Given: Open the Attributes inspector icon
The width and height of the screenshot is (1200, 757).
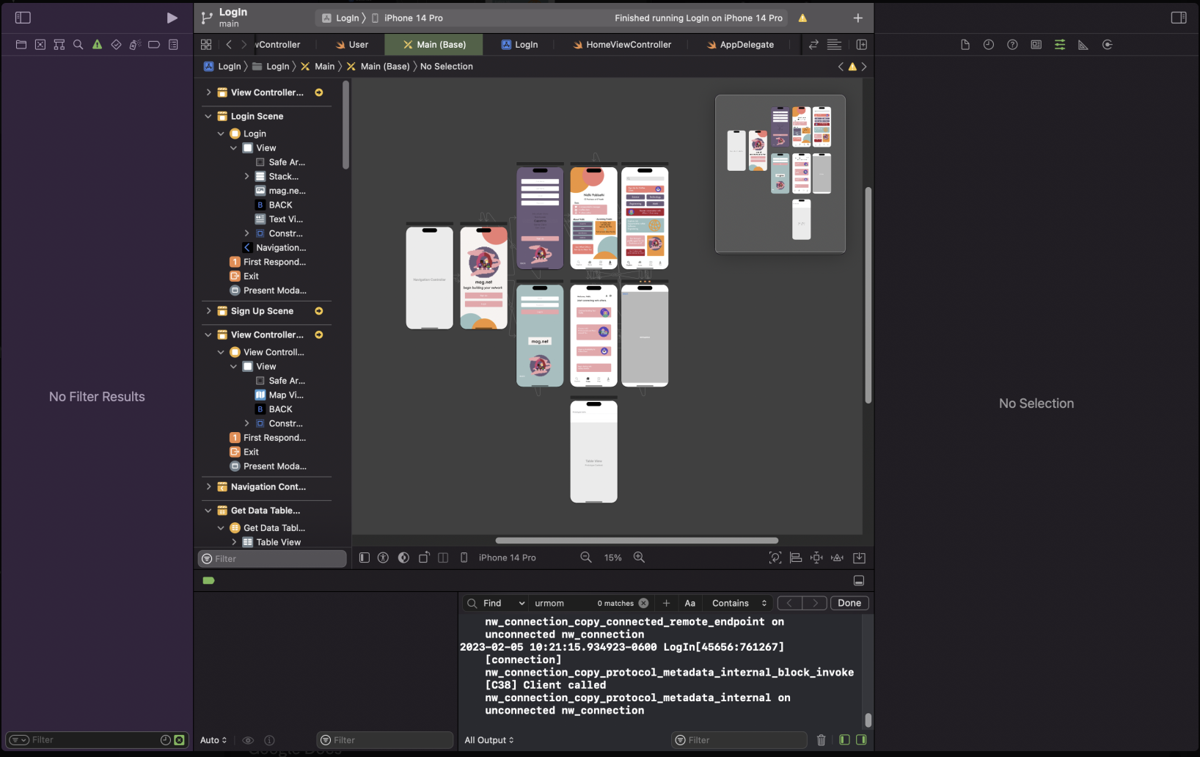Looking at the screenshot, I should [1060, 45].
